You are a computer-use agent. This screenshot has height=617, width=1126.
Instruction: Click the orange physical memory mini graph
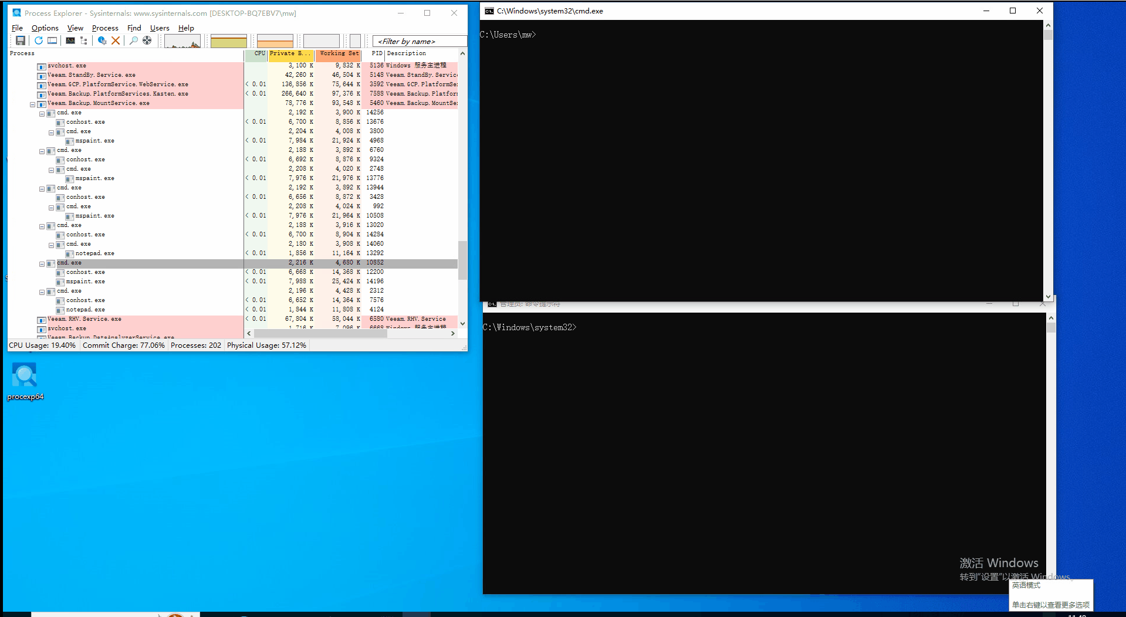275,41
